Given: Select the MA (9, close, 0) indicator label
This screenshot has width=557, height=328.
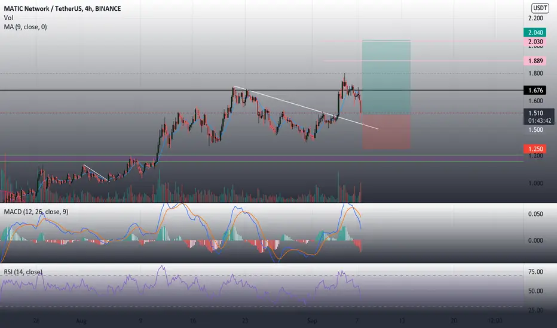Looking at the screenshot, I should (25, 27).
